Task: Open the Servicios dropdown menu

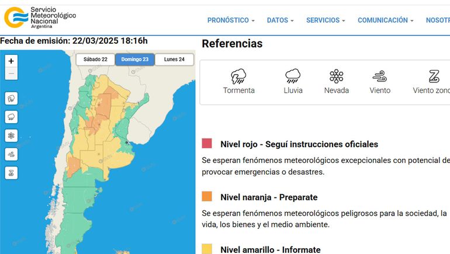Action: click(x=326, y=20)
